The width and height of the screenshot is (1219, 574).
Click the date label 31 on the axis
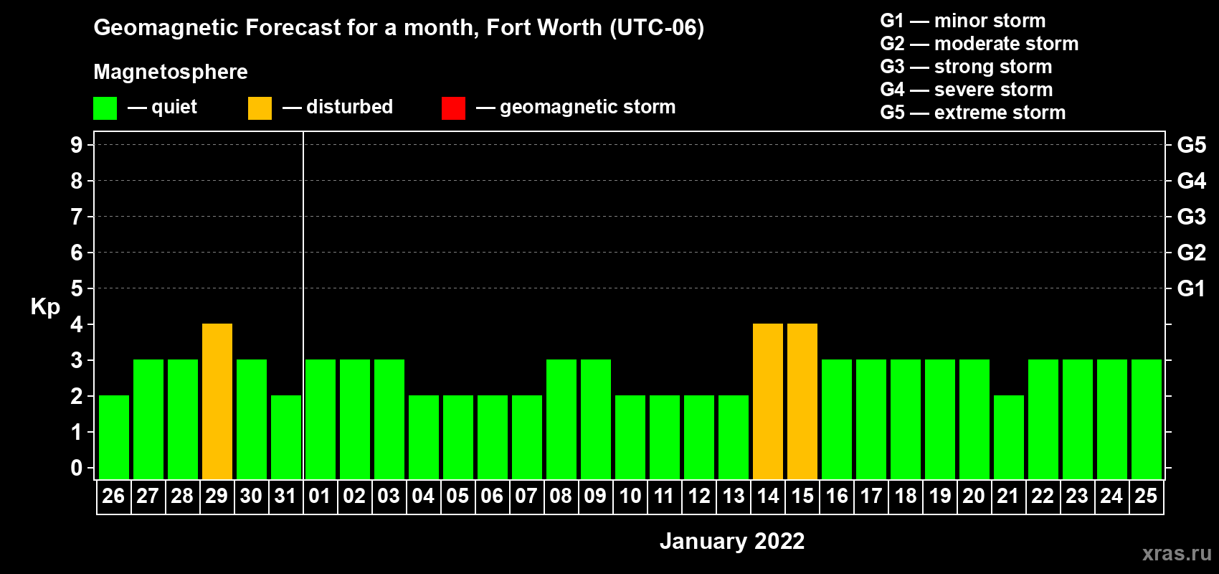(x=285, y=497)
